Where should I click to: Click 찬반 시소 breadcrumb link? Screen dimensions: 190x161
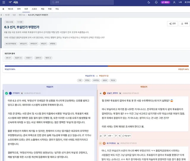point(22,15)
